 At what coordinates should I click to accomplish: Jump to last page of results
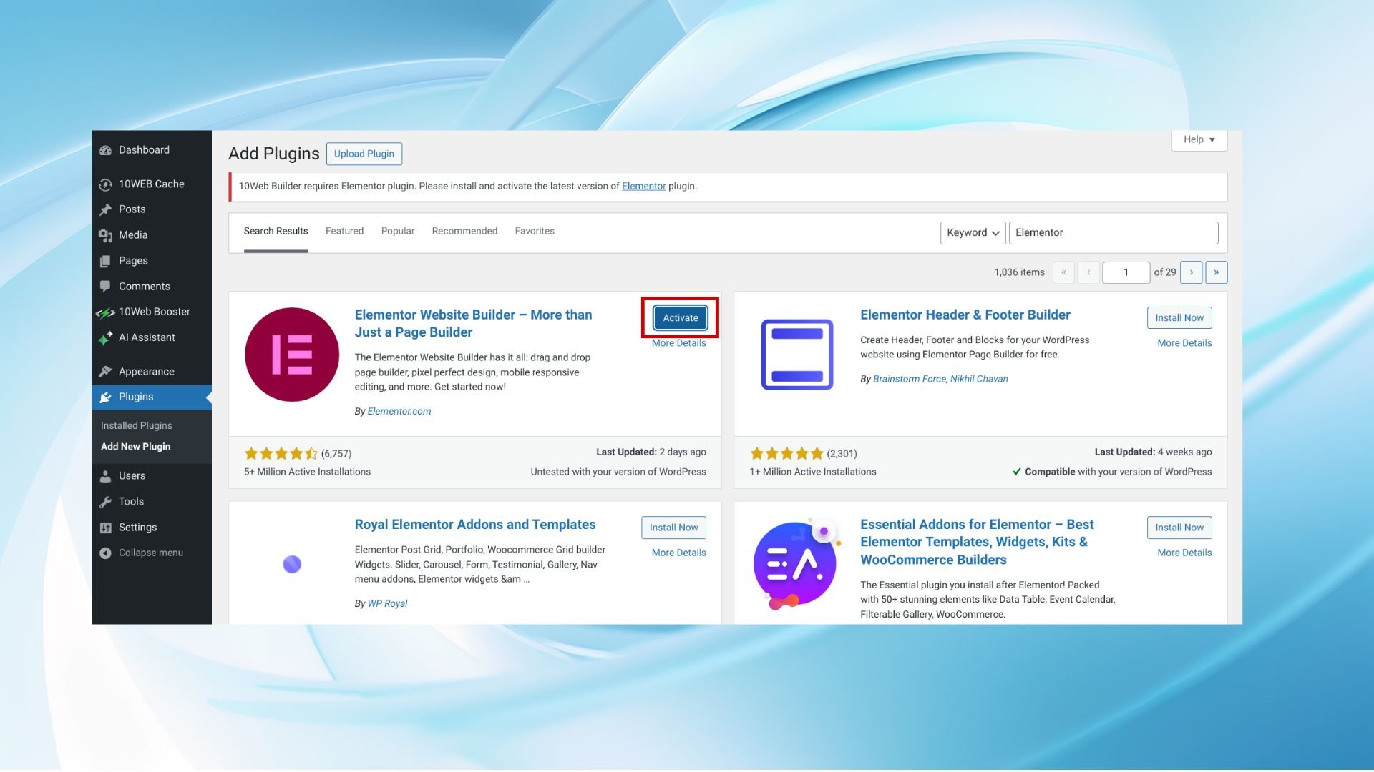[x=1216, y=272]
